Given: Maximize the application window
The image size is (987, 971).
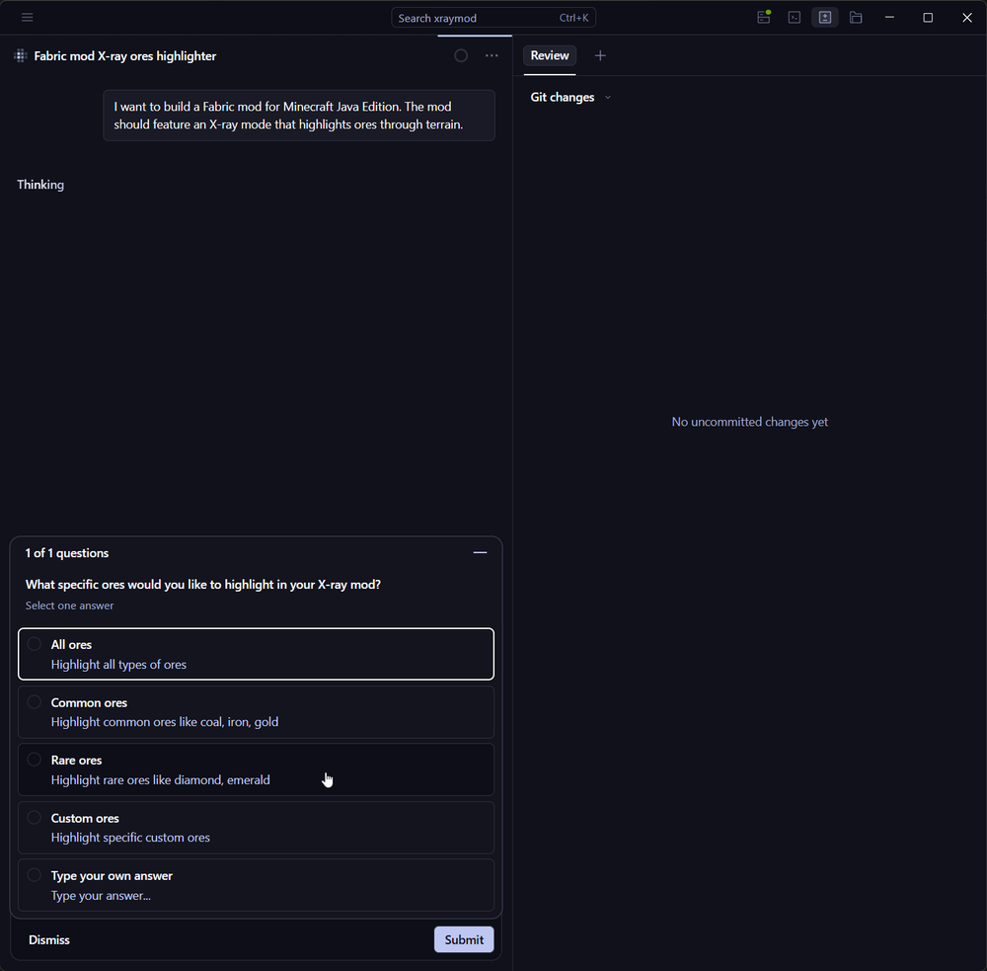Looking at the screenshot, I should 928,18.
